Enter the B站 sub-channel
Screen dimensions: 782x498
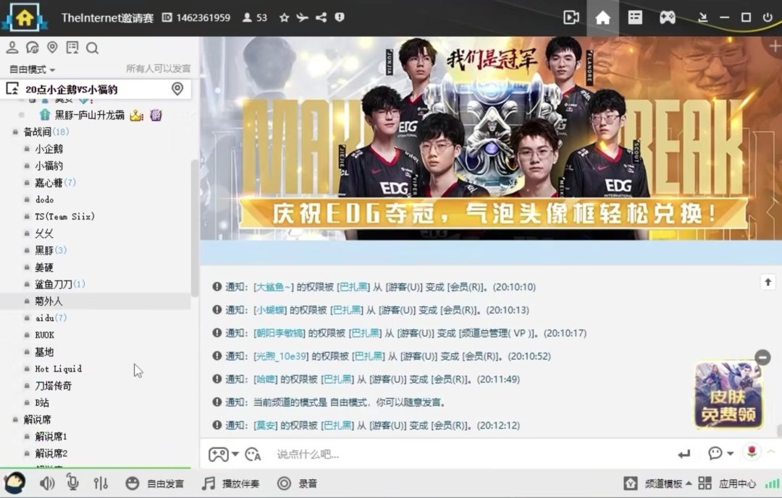point(42,403)
